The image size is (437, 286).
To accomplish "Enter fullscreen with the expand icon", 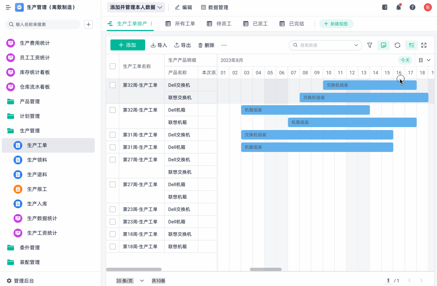I will click(424, 45).
